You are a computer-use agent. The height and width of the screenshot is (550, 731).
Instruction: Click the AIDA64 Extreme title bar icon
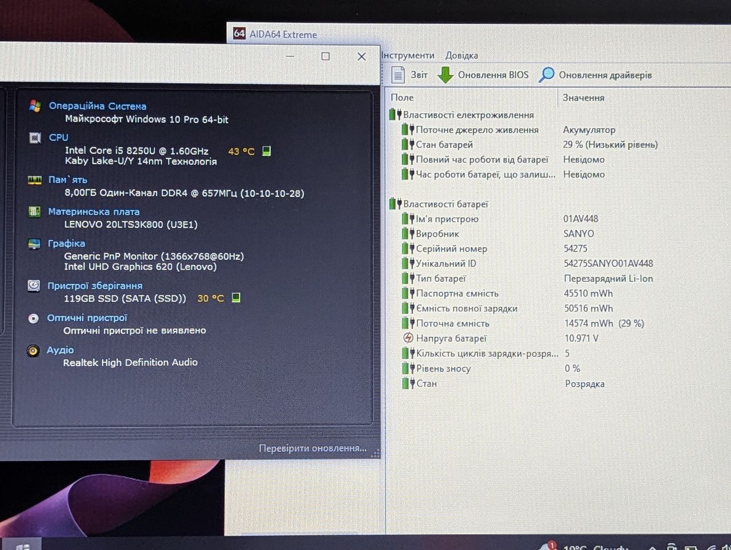coord(239,34)
